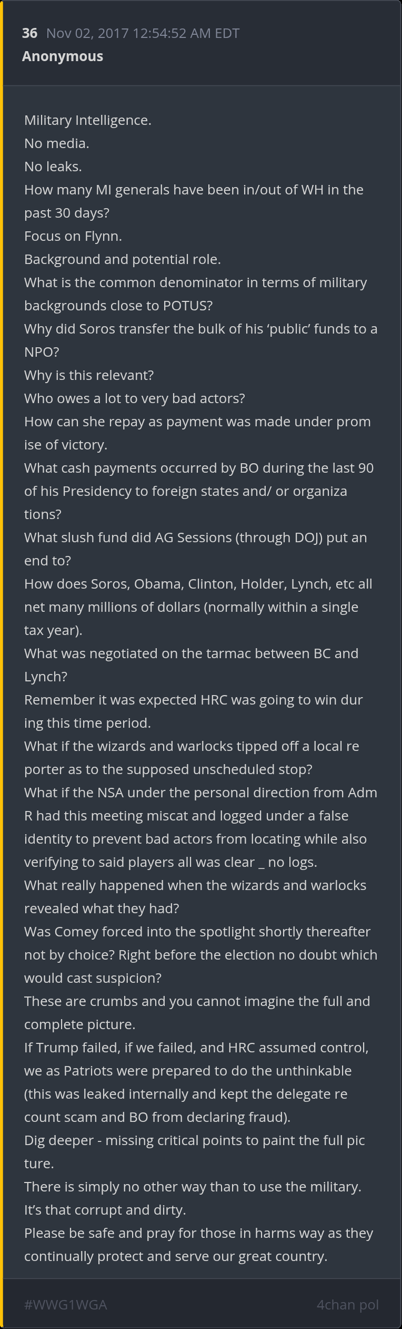Click the yellow left border stripe
The image size is (402, 1329).
[2, 664]
